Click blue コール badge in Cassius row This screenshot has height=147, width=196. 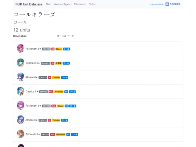(72, 92)
